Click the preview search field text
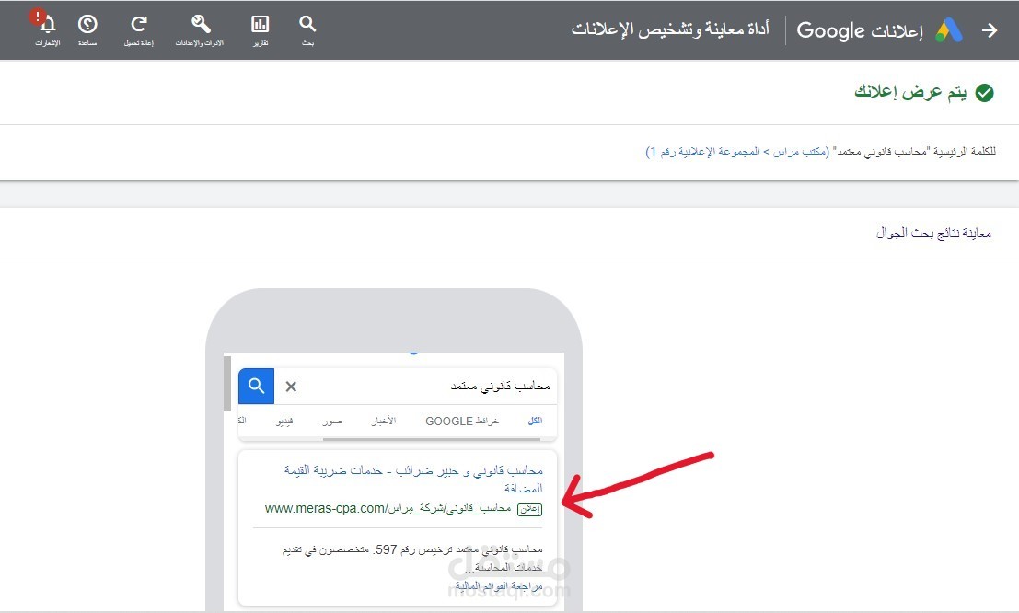Image resolution: width=1019 pixels, height=613 pixels. [x=501, y=387]
